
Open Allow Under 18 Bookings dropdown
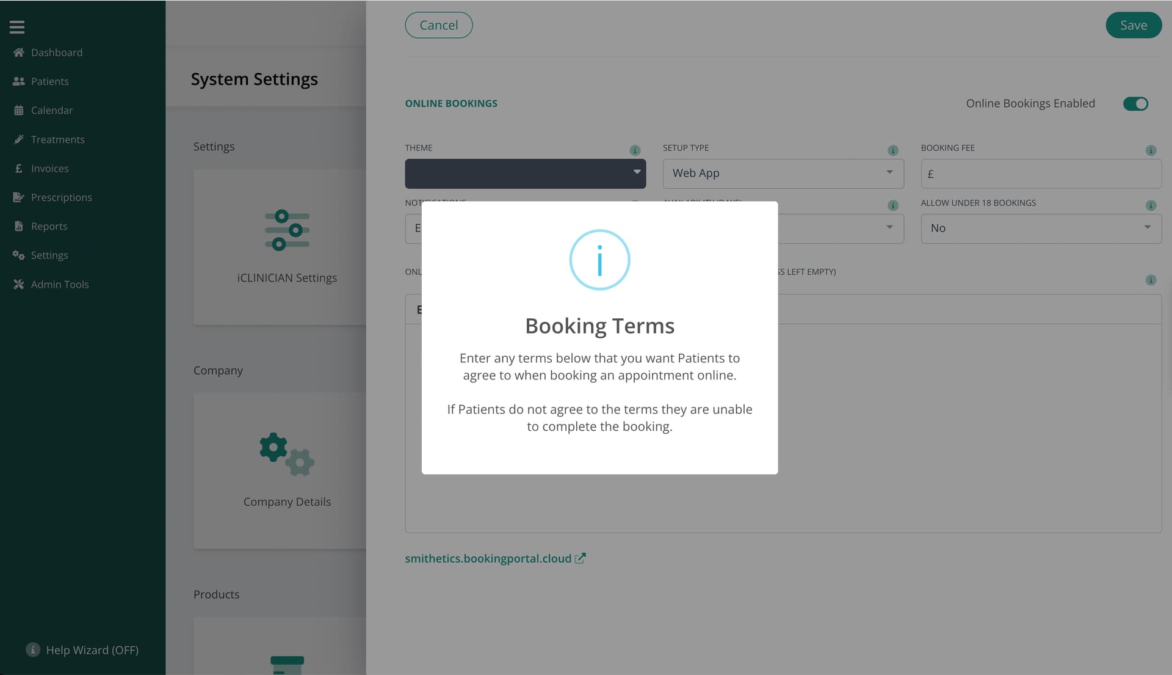(1040, 228)
